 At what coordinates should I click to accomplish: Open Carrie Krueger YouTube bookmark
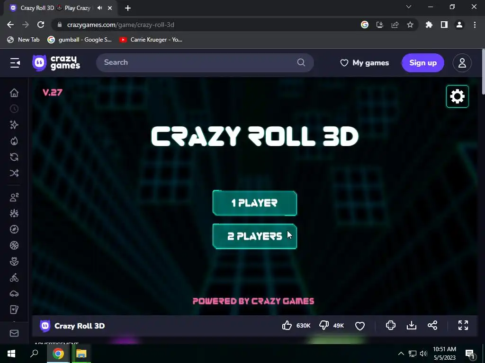(x=151, y=40)
